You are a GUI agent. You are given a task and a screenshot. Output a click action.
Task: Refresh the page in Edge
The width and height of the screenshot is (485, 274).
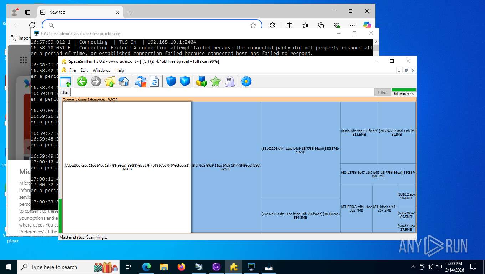tap(32, 25)
